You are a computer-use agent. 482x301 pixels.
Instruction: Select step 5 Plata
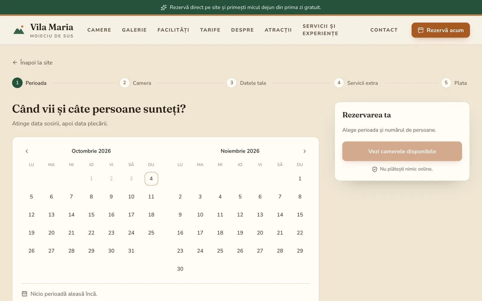[454, 83]
